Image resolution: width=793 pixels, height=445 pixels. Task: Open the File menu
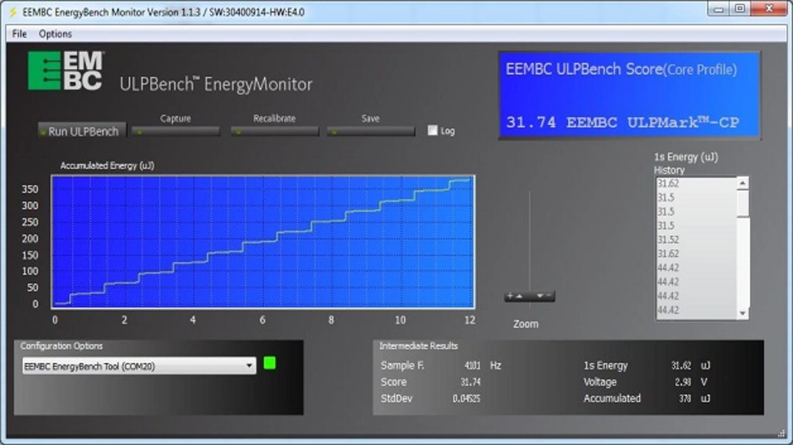[19, 34]
